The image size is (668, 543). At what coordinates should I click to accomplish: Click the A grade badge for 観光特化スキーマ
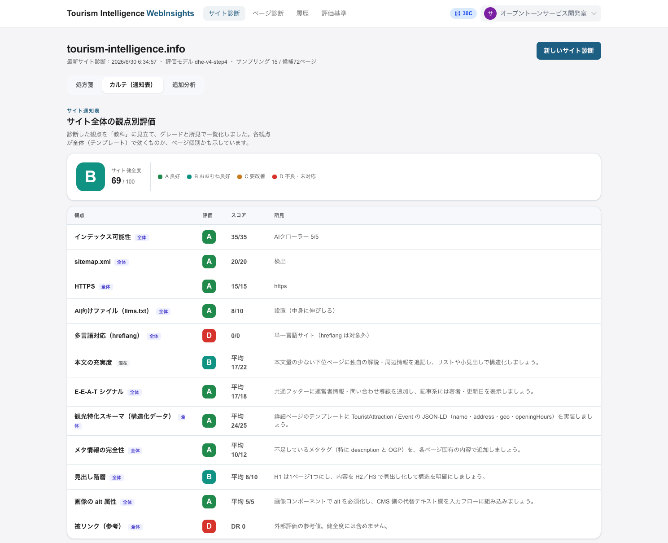pos(209,421)
